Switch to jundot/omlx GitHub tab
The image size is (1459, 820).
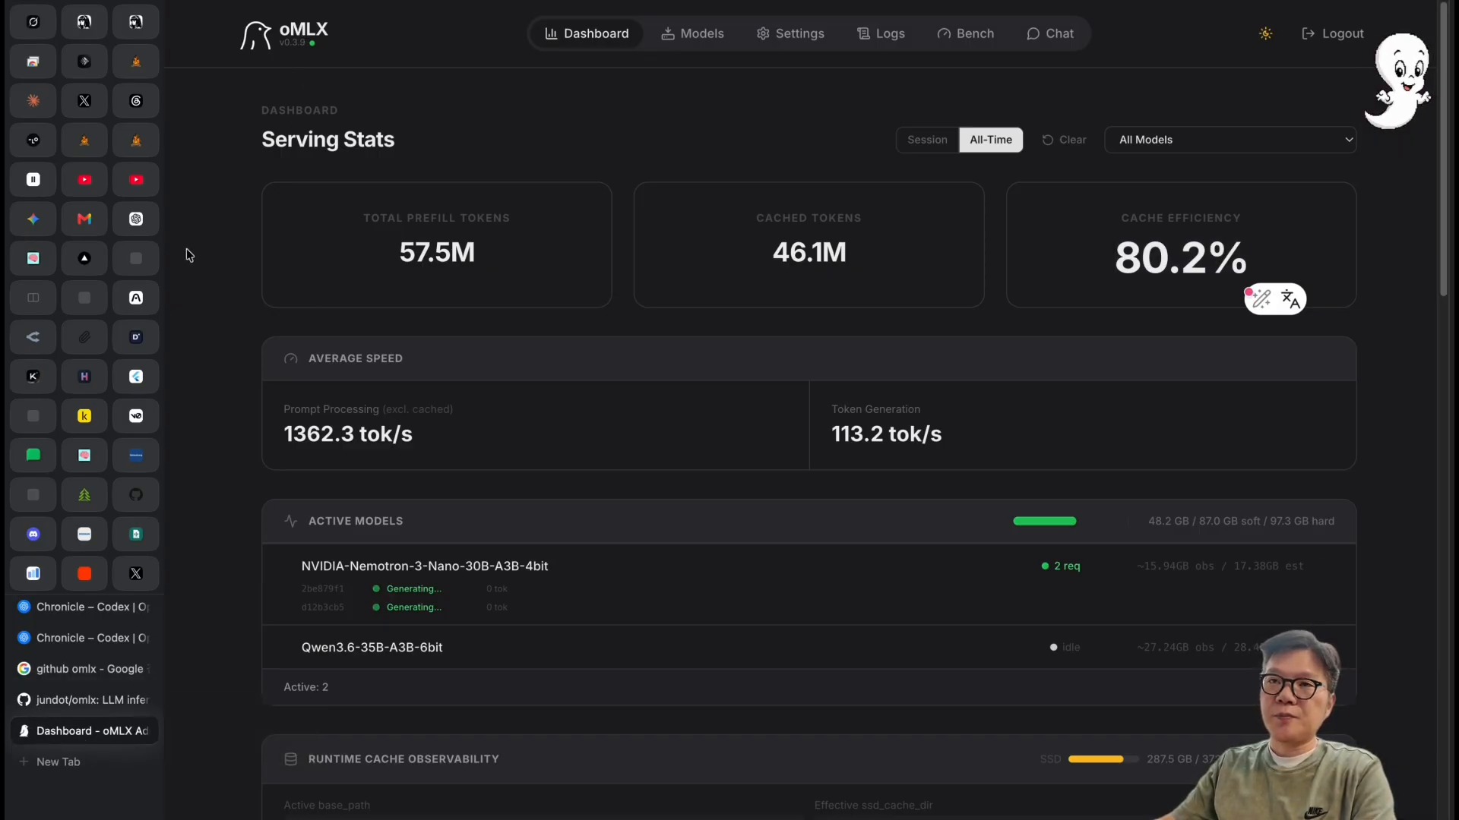[84, 700]
